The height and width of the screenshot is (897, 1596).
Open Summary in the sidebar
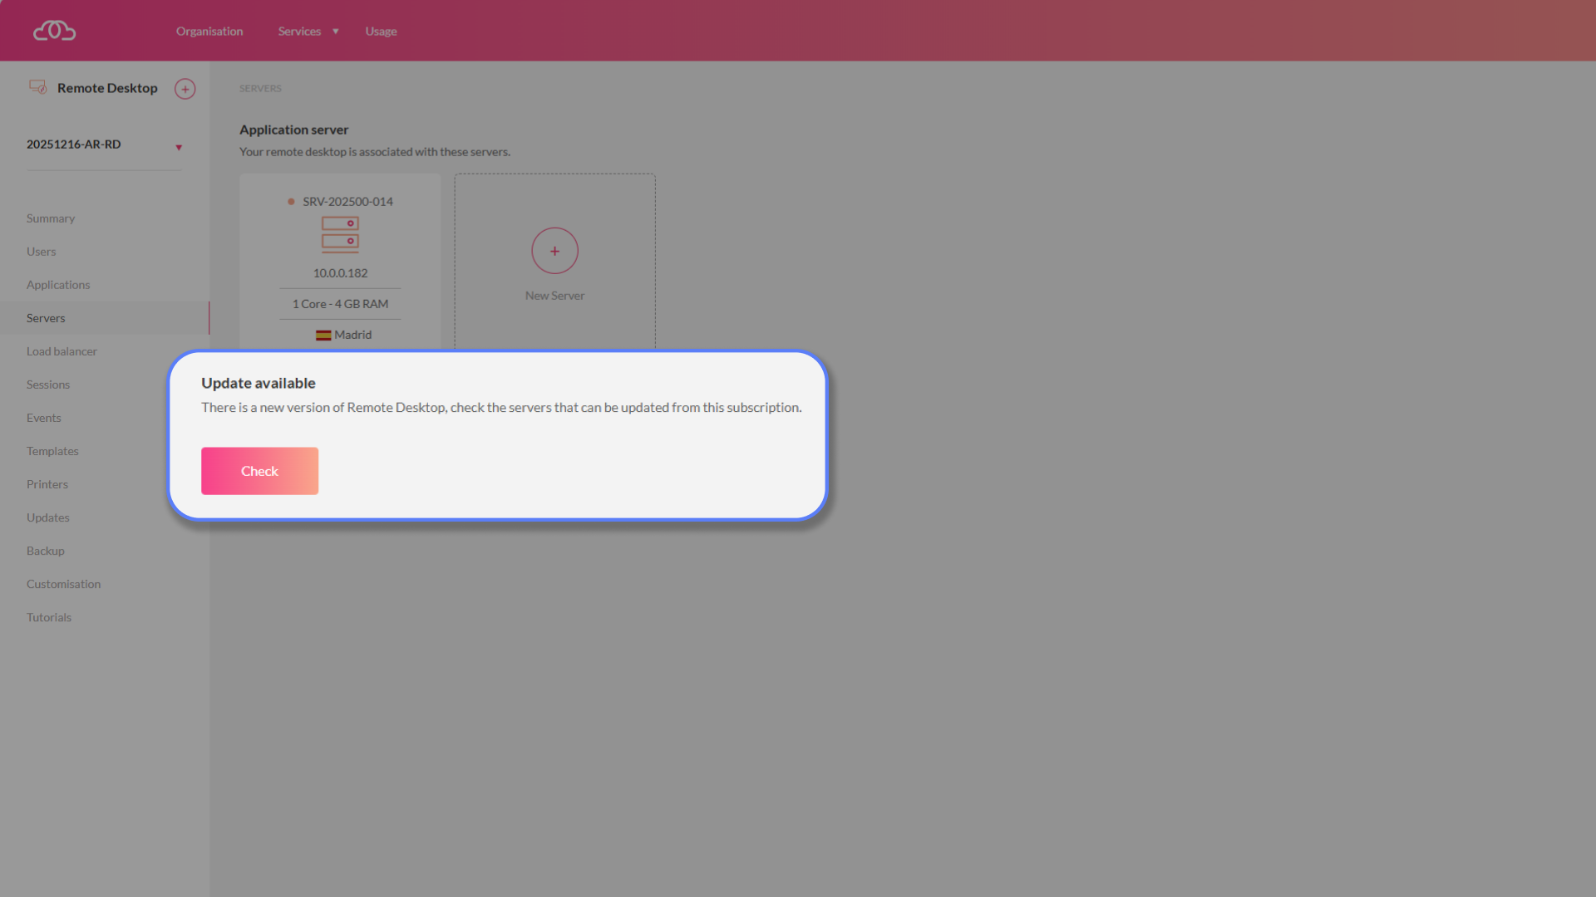coord(51,218)
